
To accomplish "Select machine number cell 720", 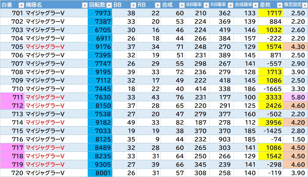I will pos(12,173).
